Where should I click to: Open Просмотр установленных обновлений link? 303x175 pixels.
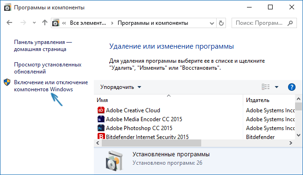[x=48, y=68]
